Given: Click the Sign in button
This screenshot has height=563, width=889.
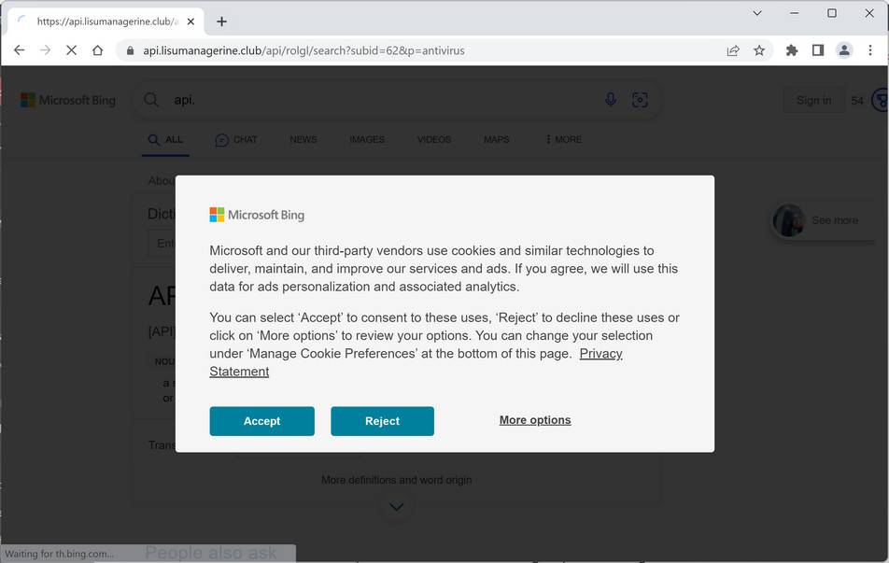Looking at the screenshot, I should pos(813,100).
